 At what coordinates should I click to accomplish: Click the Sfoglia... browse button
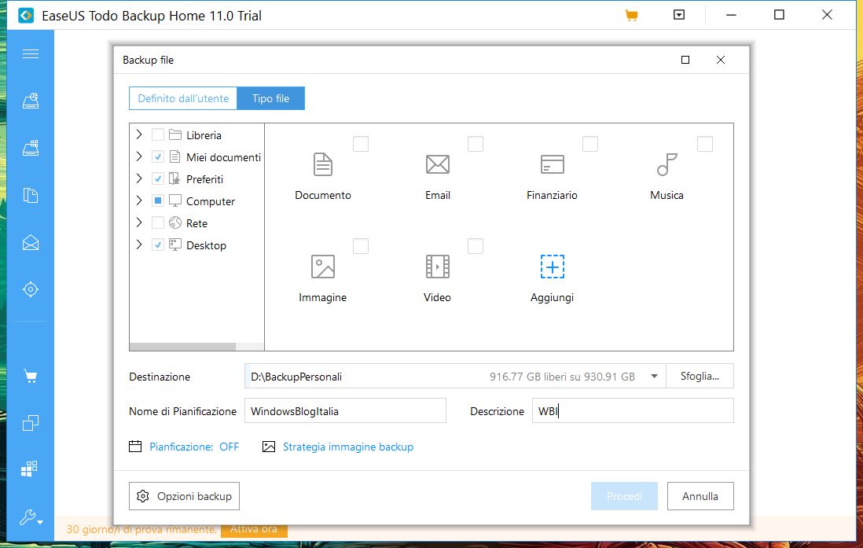pyautogui.click(x=700, y=376)
